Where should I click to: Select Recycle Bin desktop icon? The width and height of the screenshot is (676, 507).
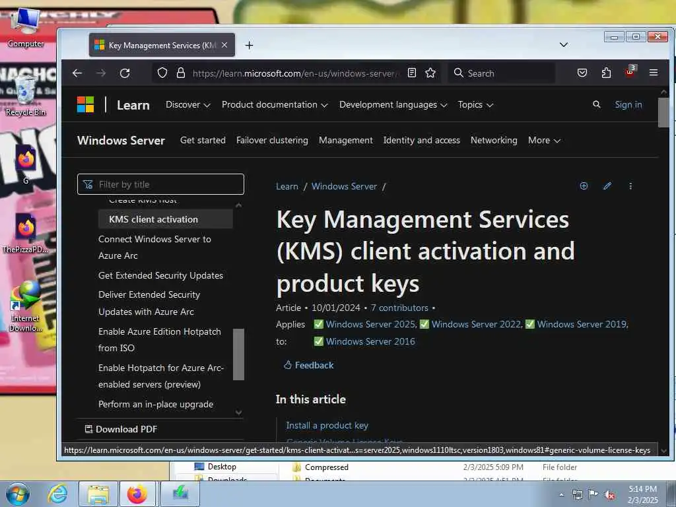pos(26,96)
